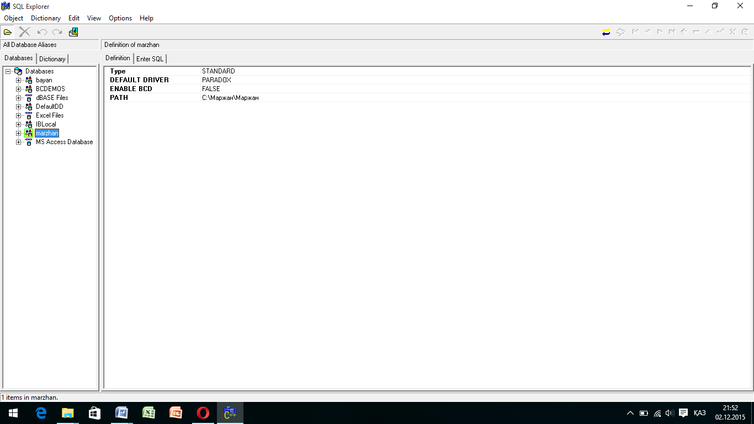Switch to the Dictionary tab in left panel
Screen dimensions: 754x424
[x=52, y=59]
